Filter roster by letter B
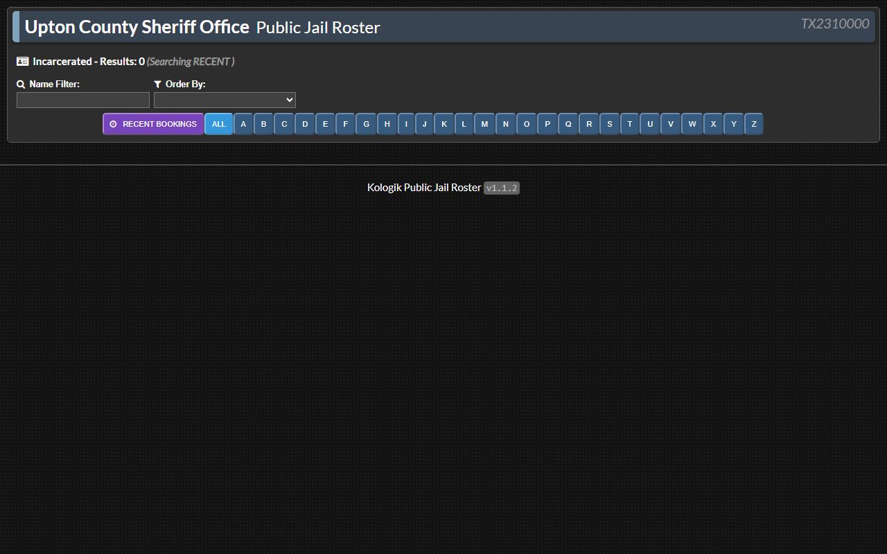The height and width of the screenshot is (554, 887). [x=263, y=124]
